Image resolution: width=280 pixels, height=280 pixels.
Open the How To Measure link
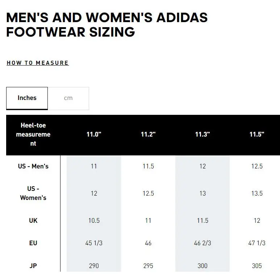38,63
